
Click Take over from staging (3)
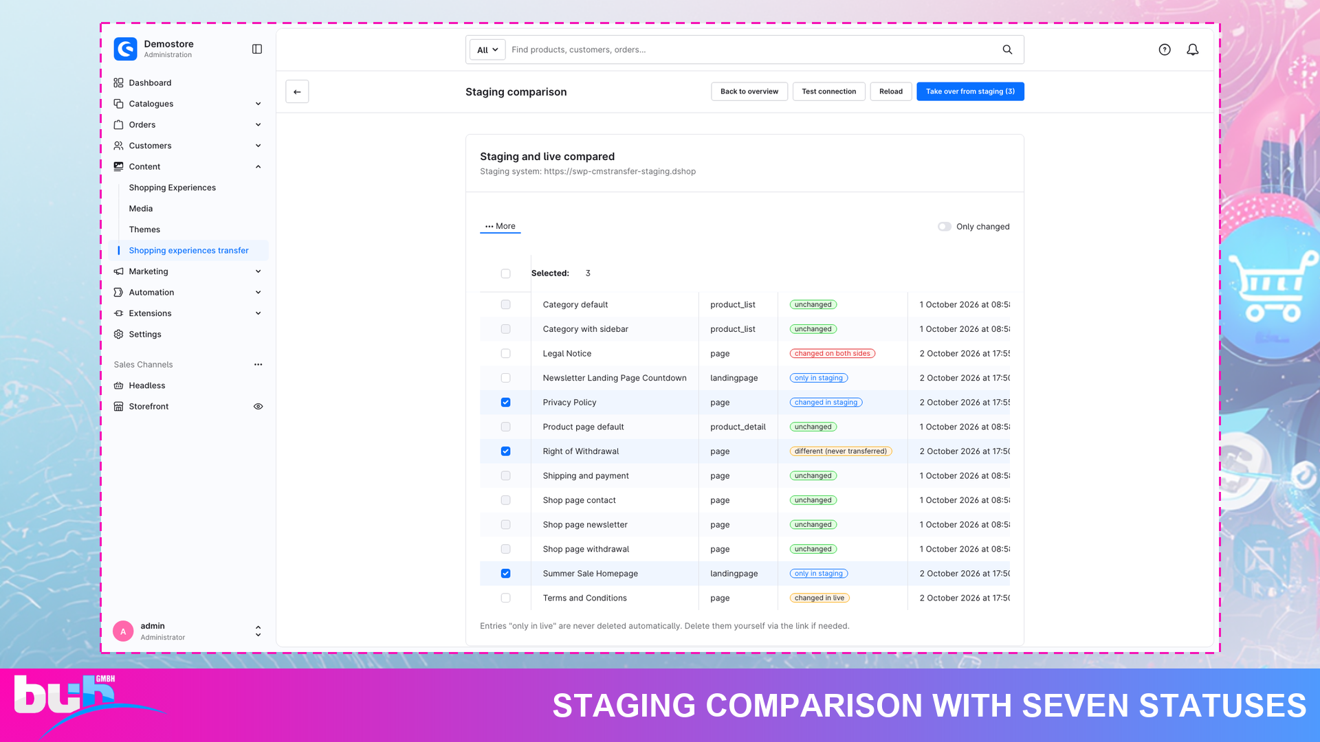(970, 91)
